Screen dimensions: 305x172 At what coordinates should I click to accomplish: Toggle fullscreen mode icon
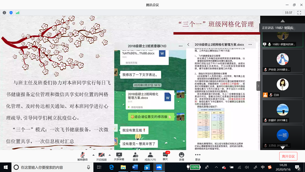click(299, 13)
